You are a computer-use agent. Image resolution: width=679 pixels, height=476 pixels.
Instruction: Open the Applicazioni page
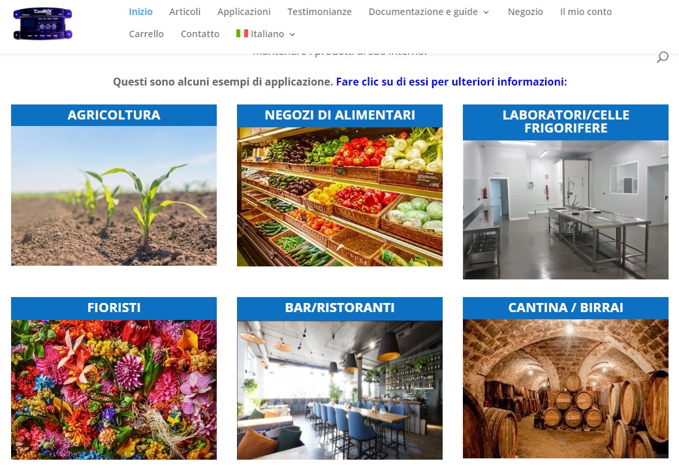pyautogui.click(x=244, y=12)
